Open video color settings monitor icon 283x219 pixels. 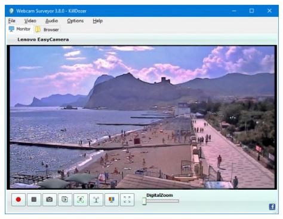(112, 199)
